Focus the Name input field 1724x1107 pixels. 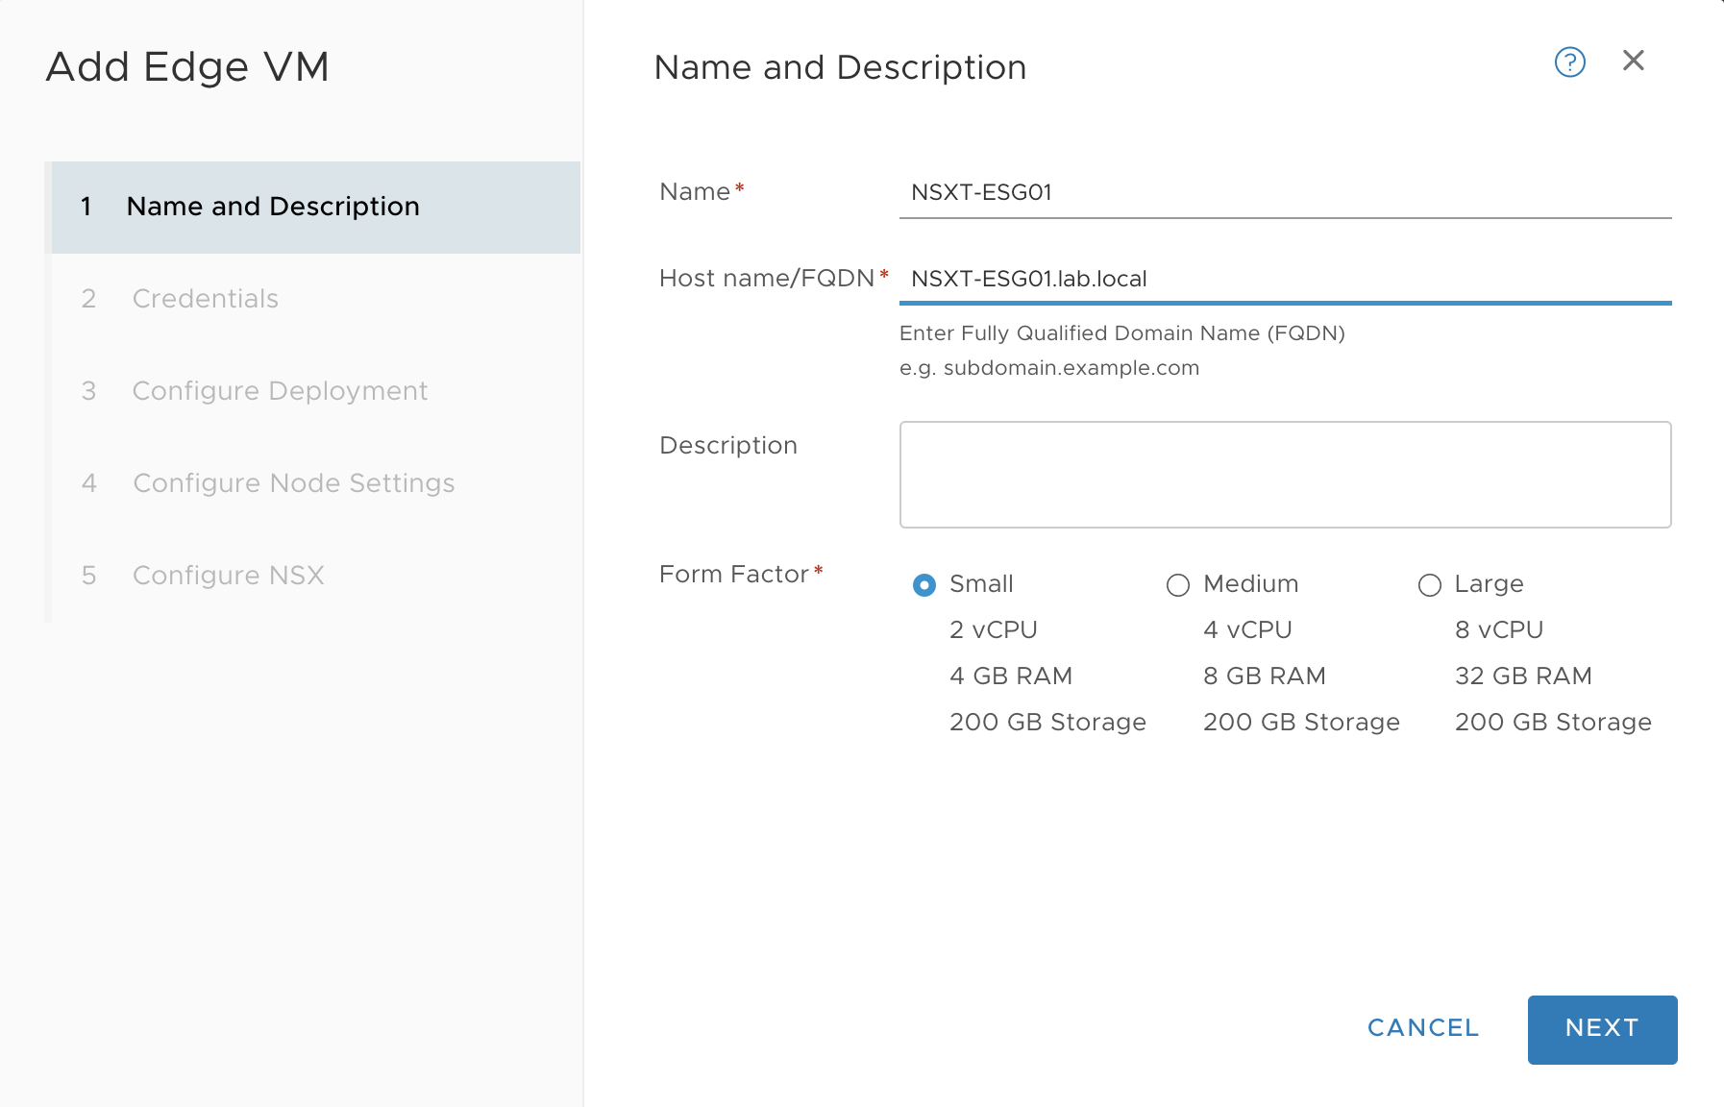tap(1285, 193)
